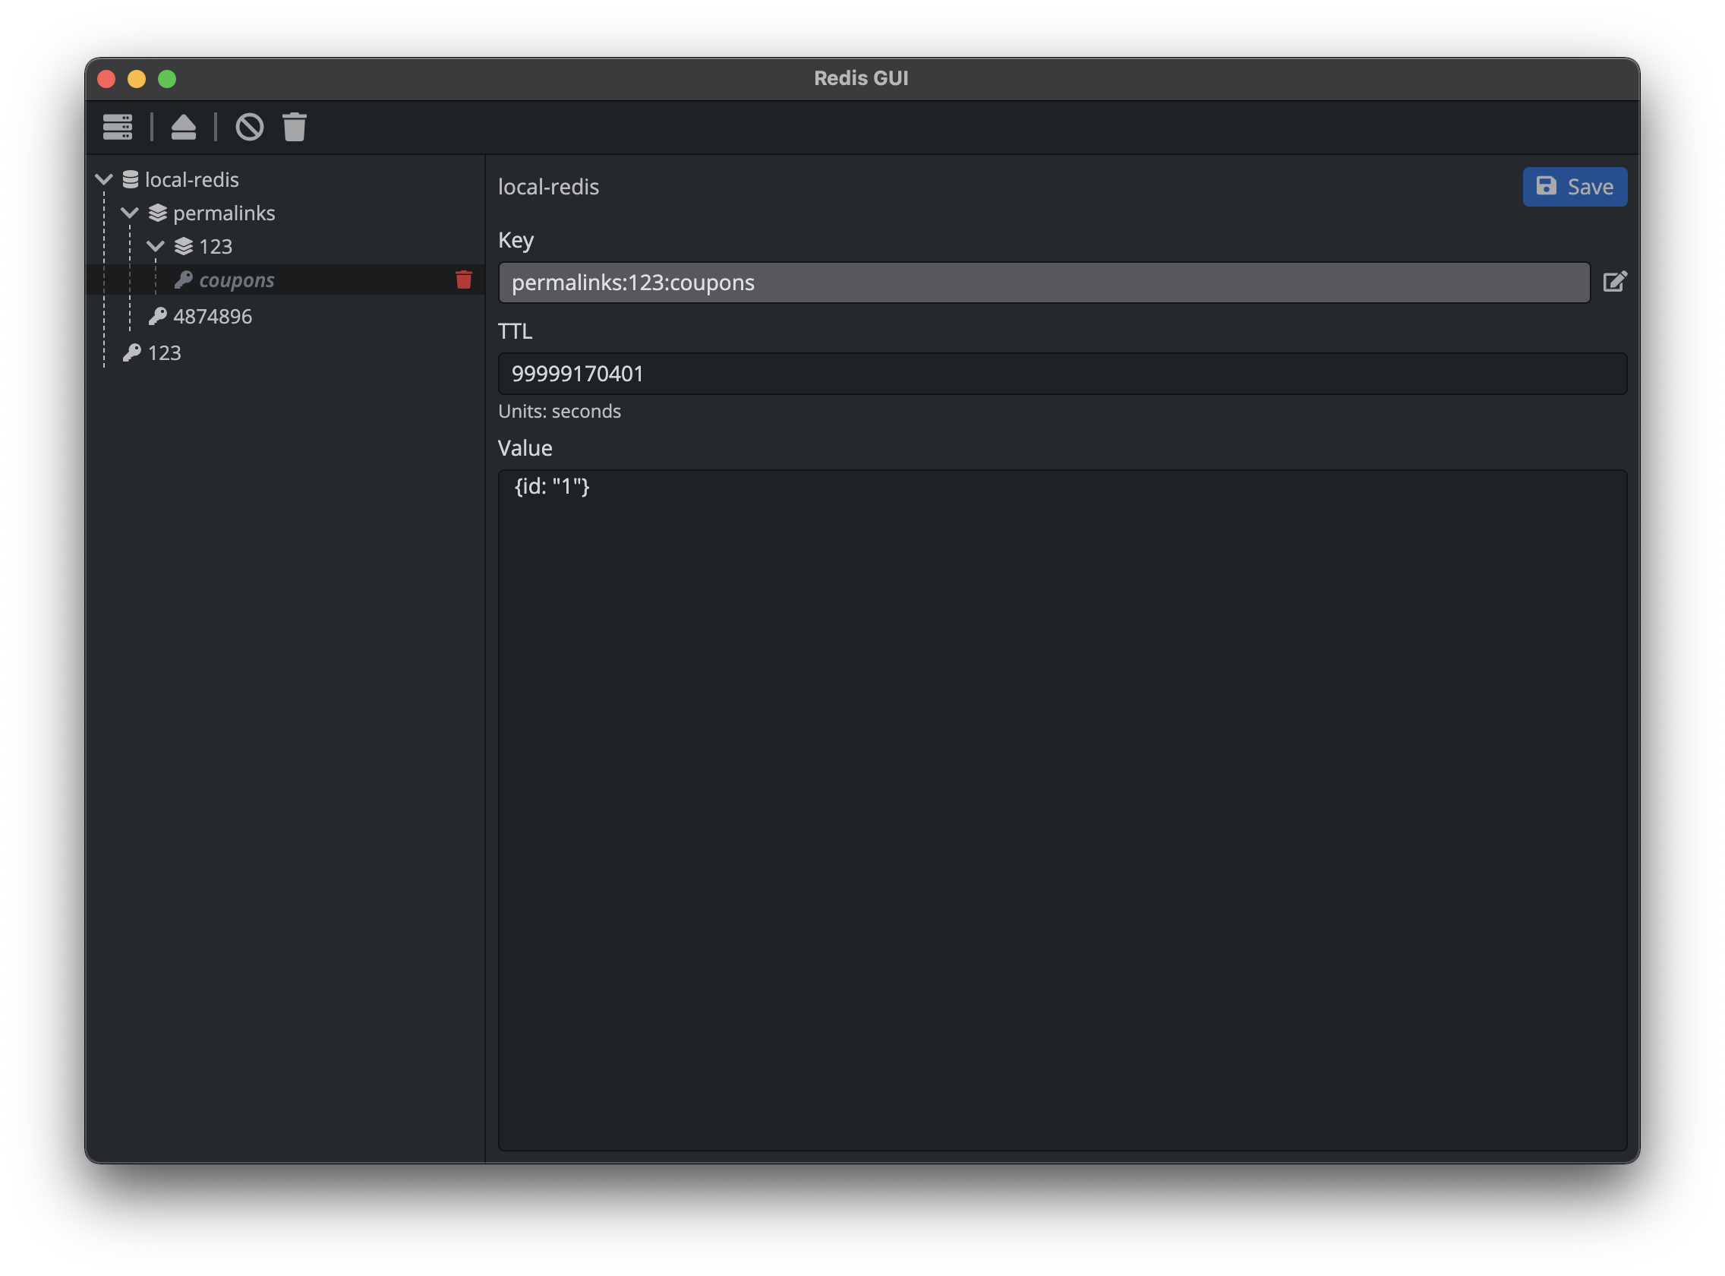The width and height of the screenshot is (1725, 1276).
Task: Delete coupons key with red trash icon
Action: click(x=463, y=280)
